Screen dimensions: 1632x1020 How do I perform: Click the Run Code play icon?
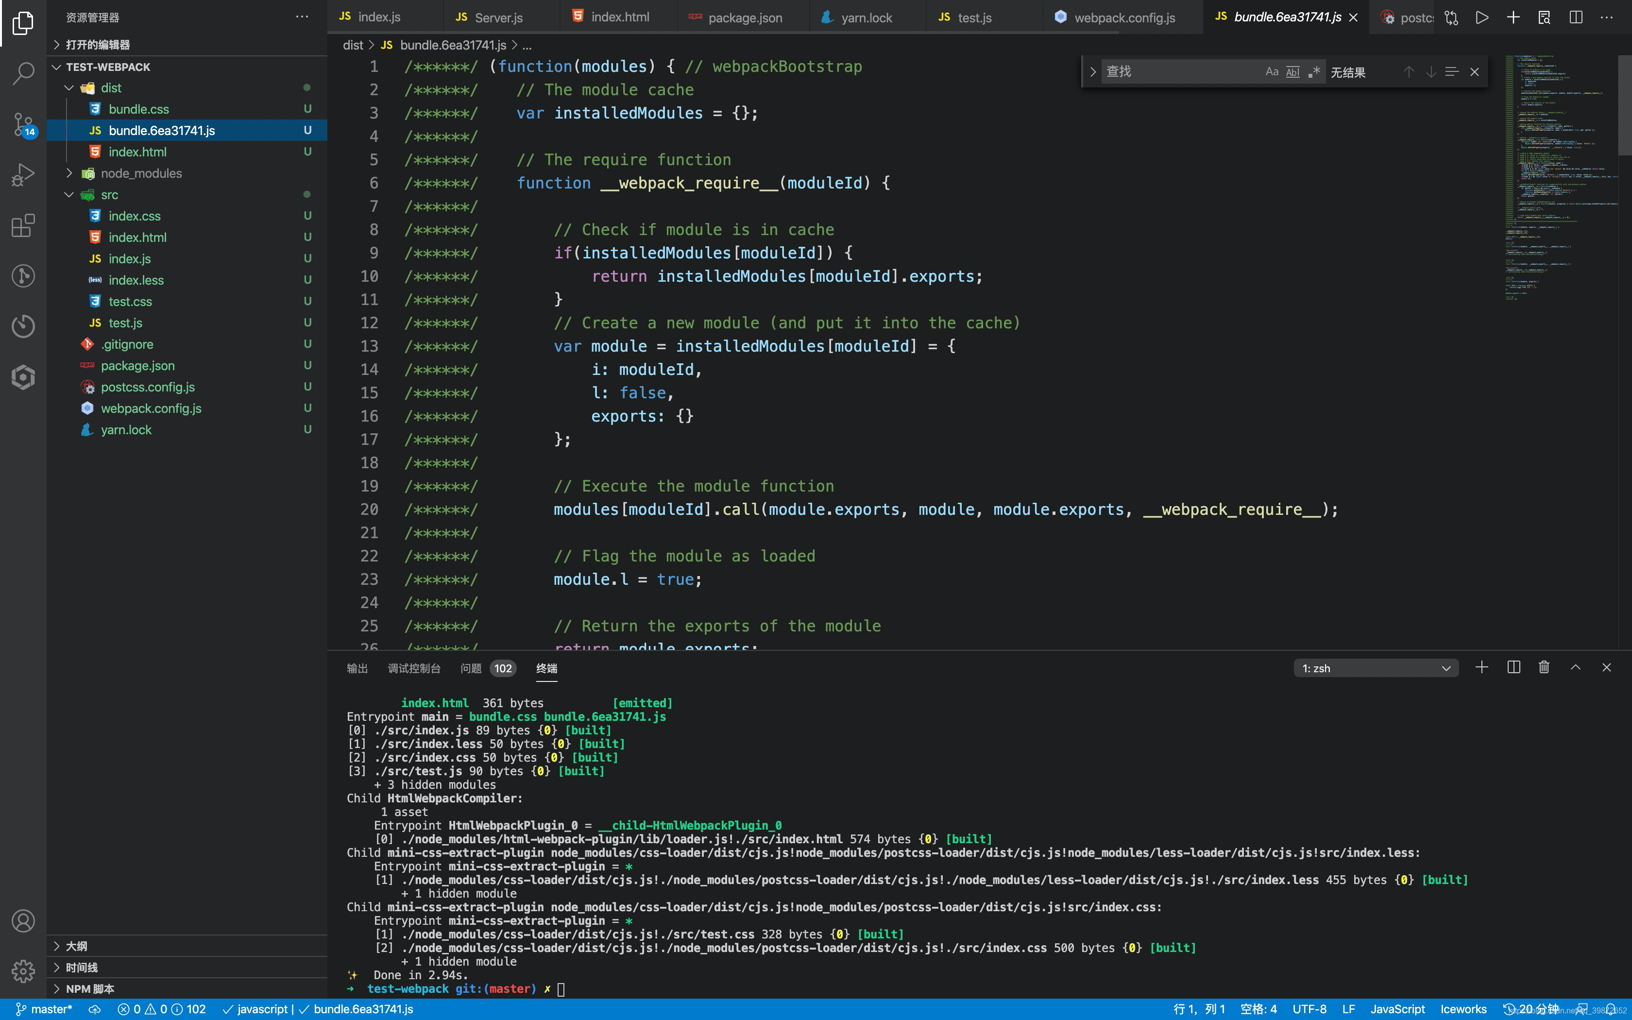click(1481, 17)
